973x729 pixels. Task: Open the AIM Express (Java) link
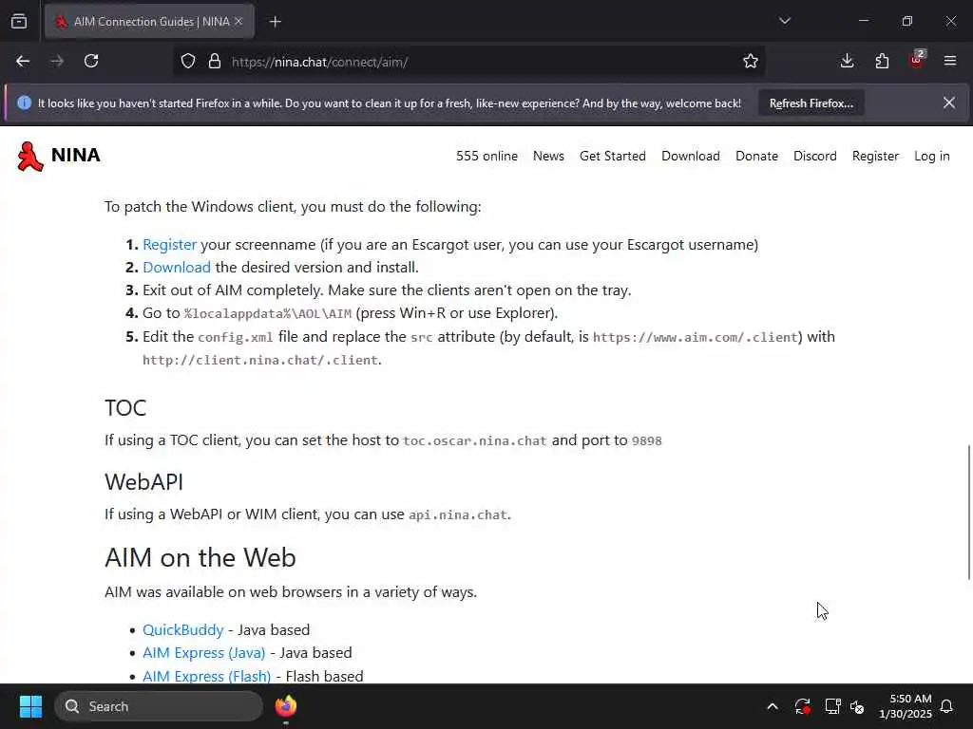click(x=204, y=653)
